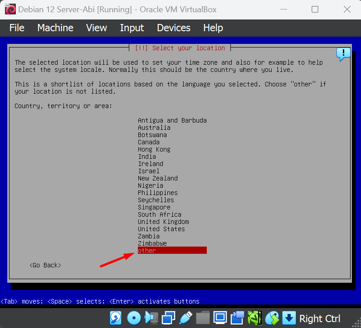Select Australia as location

coord(172,128)
